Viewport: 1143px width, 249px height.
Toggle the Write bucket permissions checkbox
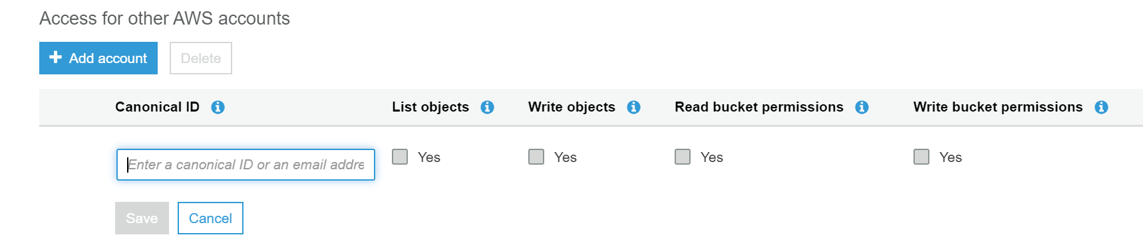coord(921,157)
